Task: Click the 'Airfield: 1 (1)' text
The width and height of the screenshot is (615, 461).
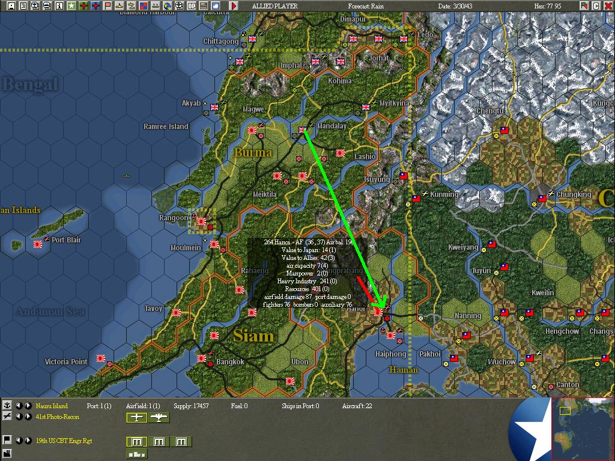Action: (143, 406)
